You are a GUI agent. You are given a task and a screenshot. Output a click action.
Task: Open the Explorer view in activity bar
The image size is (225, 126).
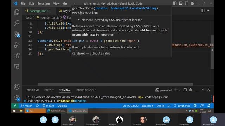(x=17, y=12)
